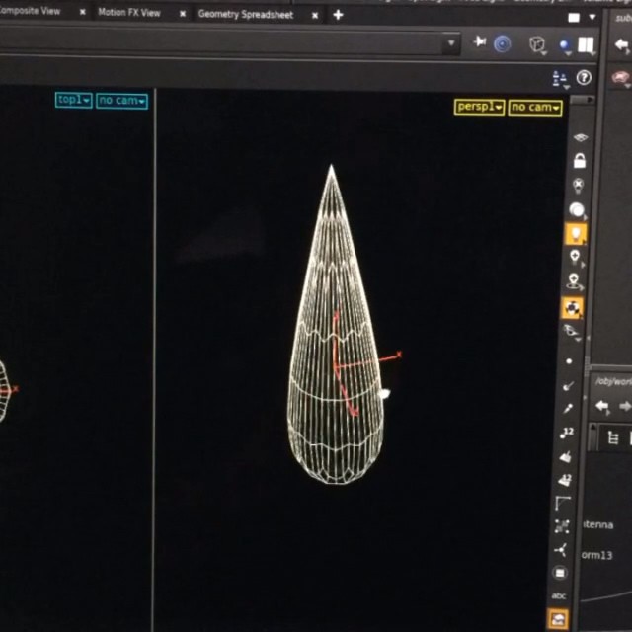This screenshot has height=632, width=632.
Task: Toggle point numbers display icon
Action: [x=566, y=433]
